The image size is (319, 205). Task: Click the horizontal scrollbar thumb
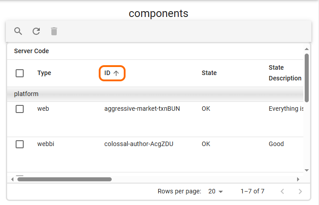(64, 179)
